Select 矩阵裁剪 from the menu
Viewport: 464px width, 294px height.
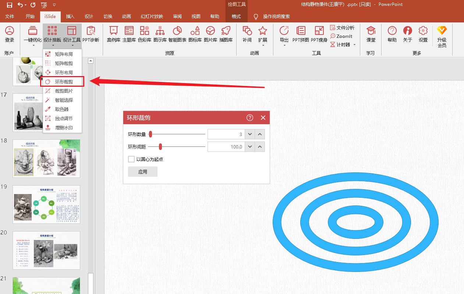tap(62, 63)
